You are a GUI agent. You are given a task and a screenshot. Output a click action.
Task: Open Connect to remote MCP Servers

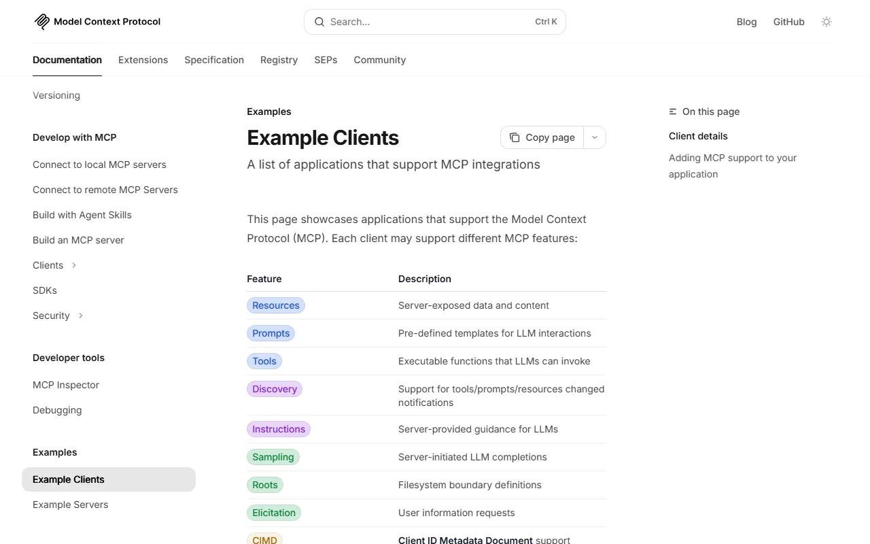[105, 190]
